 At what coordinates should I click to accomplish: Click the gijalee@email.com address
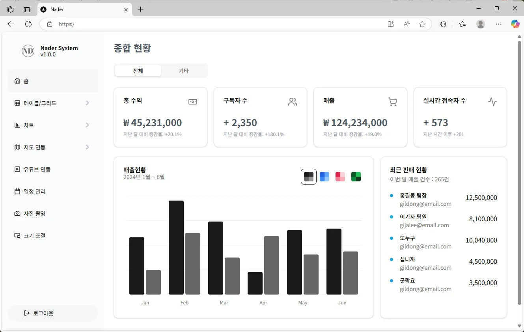point(424,225)
